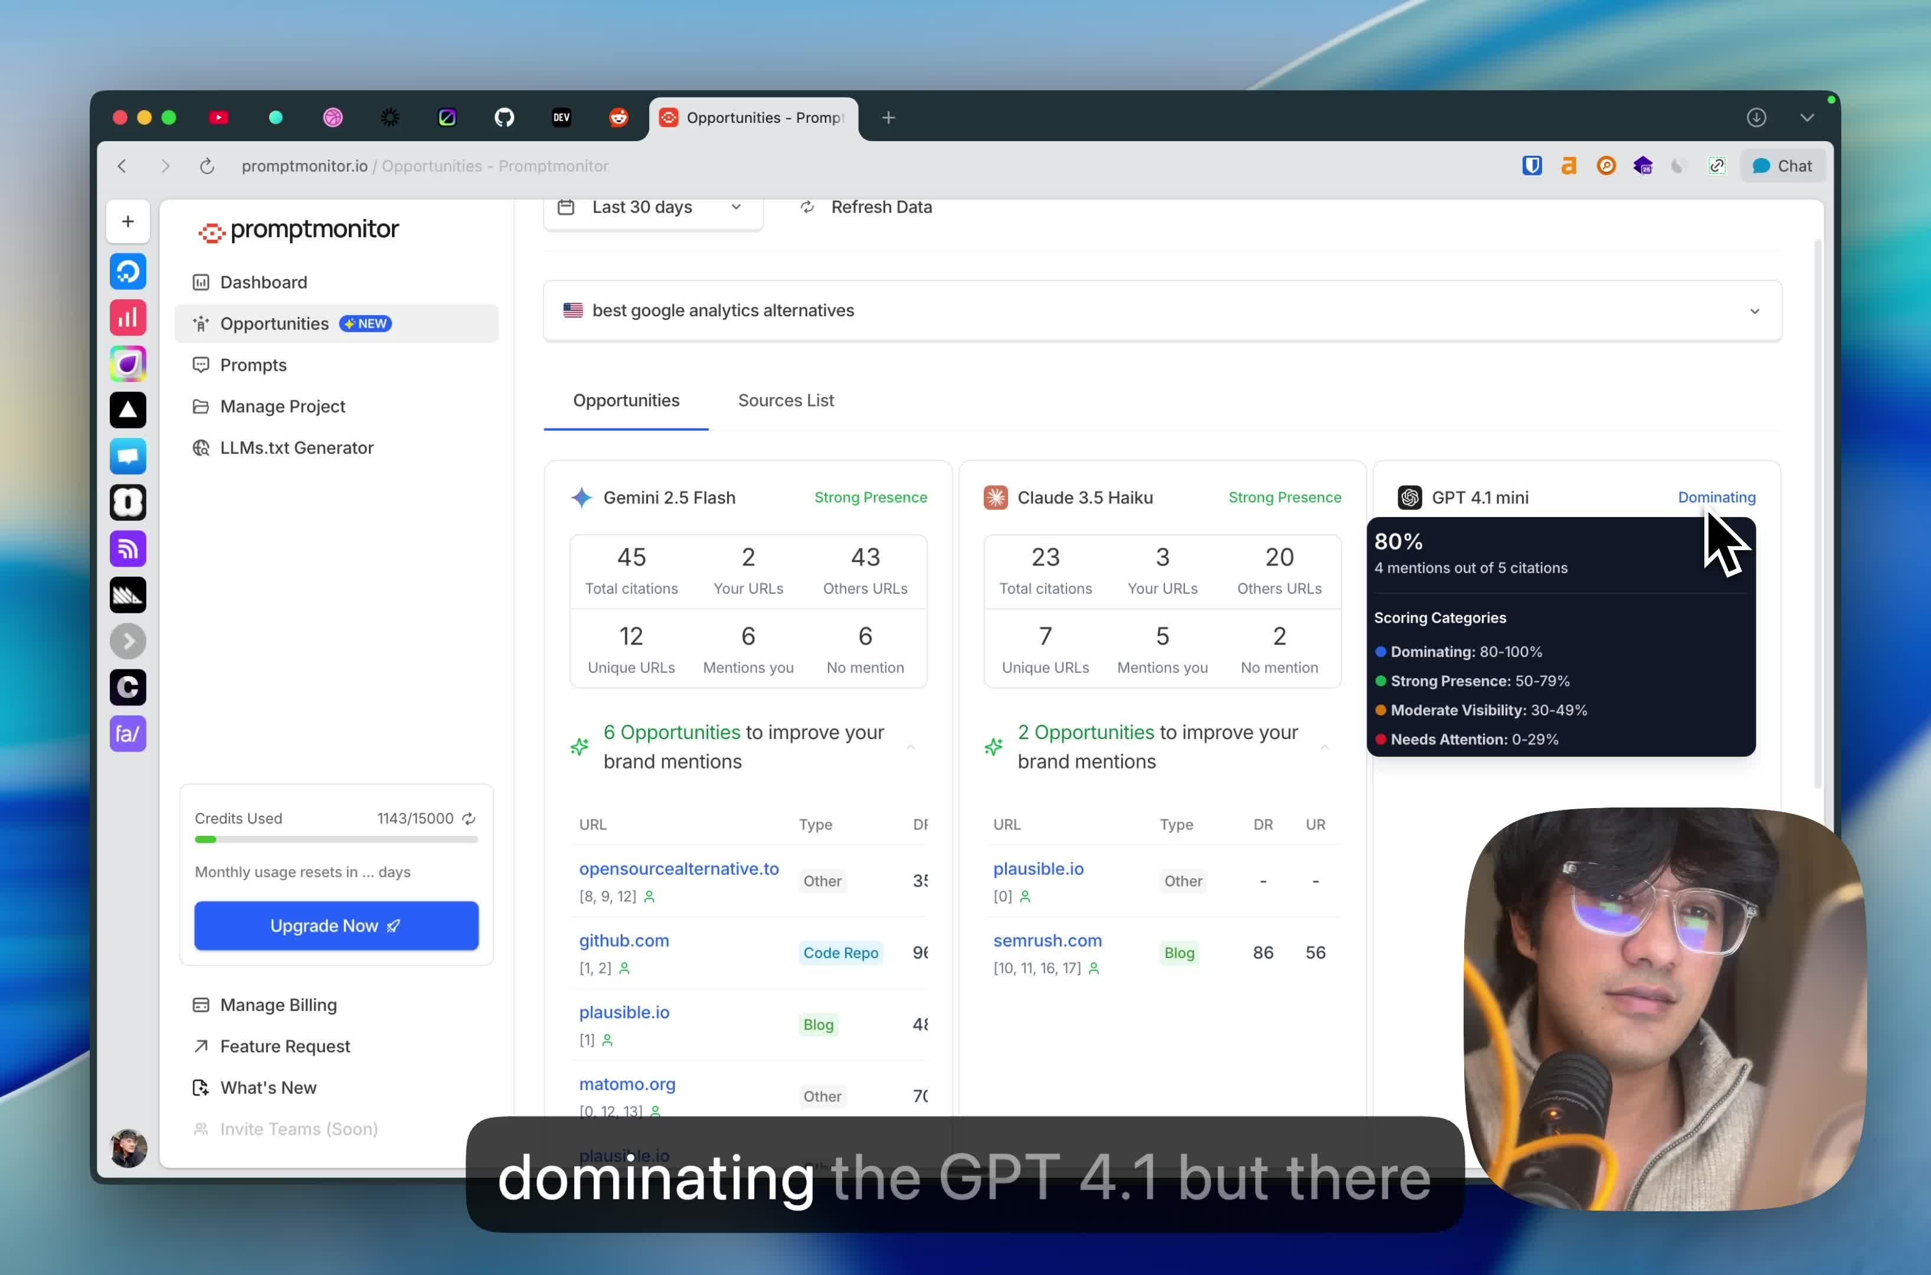Go forward with the browser forward arrow
Image resolution: width=1931 pixels, height=1275 pixels.
166,166
